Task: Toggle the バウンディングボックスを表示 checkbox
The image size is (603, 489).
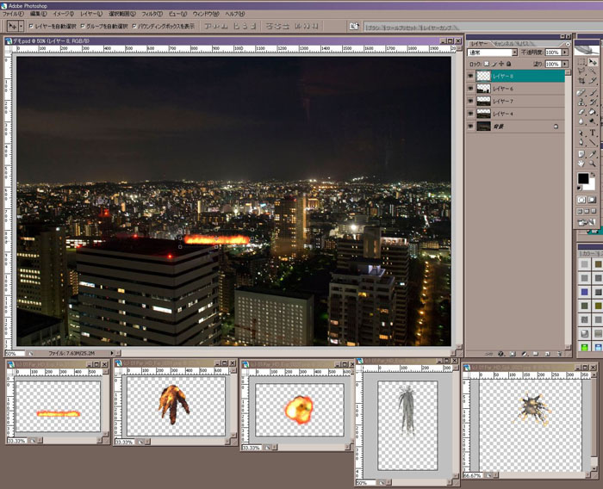Action: (134, 27)
